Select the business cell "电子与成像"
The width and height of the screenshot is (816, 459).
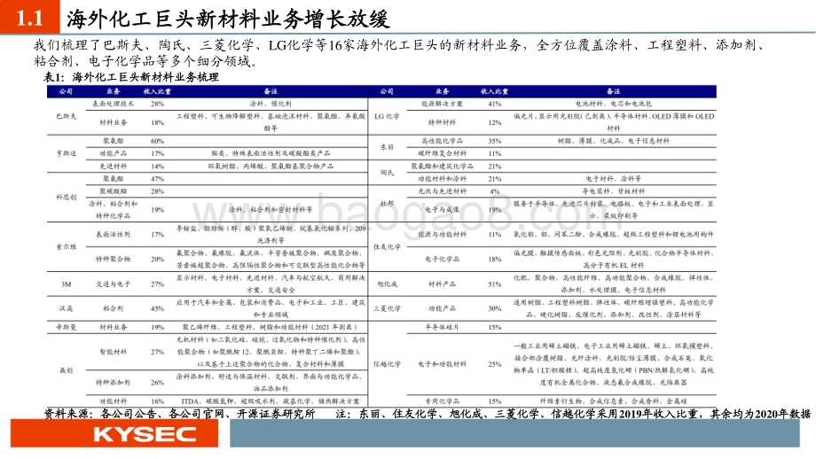point(442,210)
